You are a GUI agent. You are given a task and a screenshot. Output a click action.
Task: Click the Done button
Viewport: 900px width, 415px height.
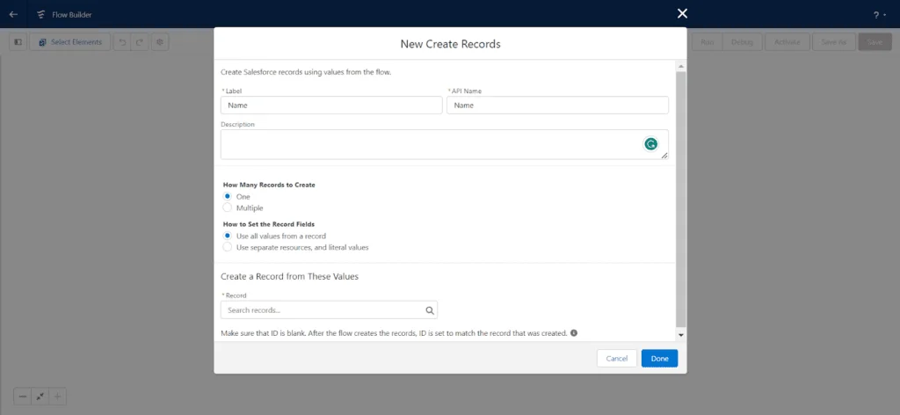coord(659,358)
